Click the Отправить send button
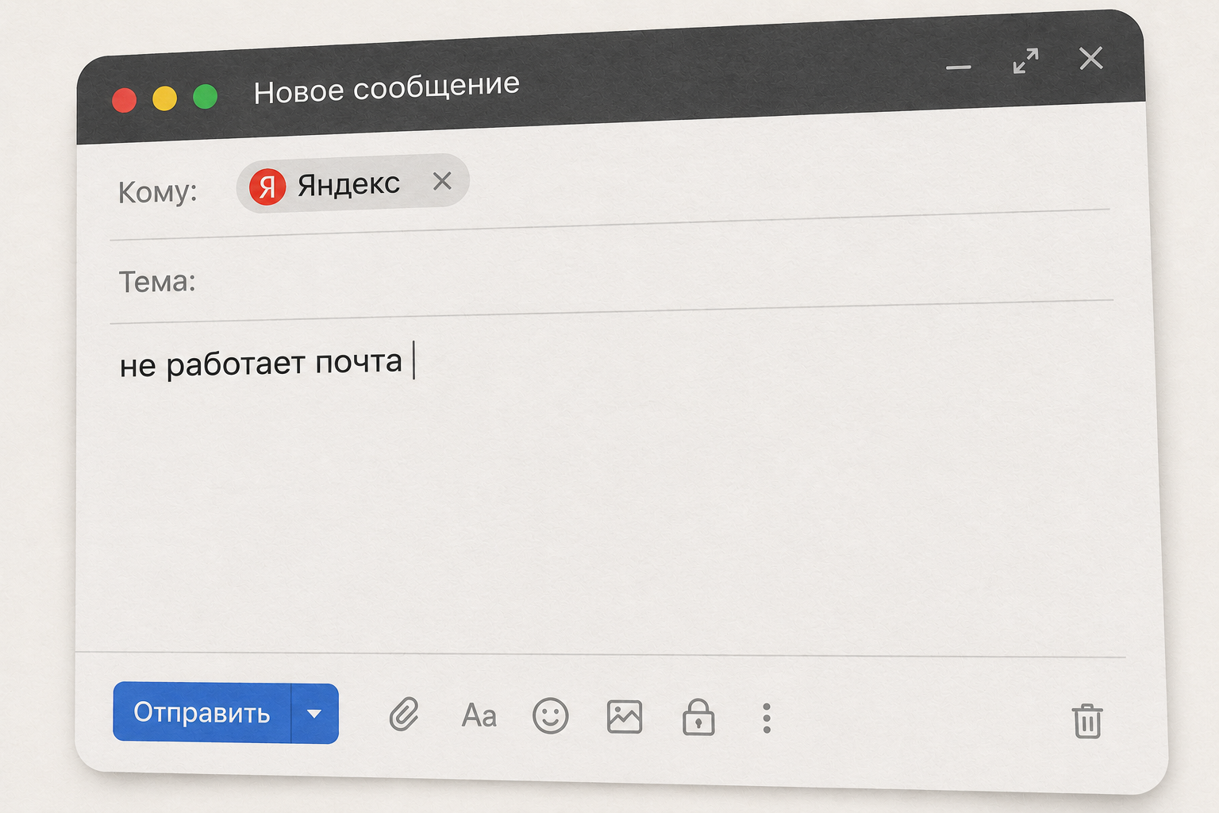Viewport: 1219px width, 813px height. coord(202,712)
